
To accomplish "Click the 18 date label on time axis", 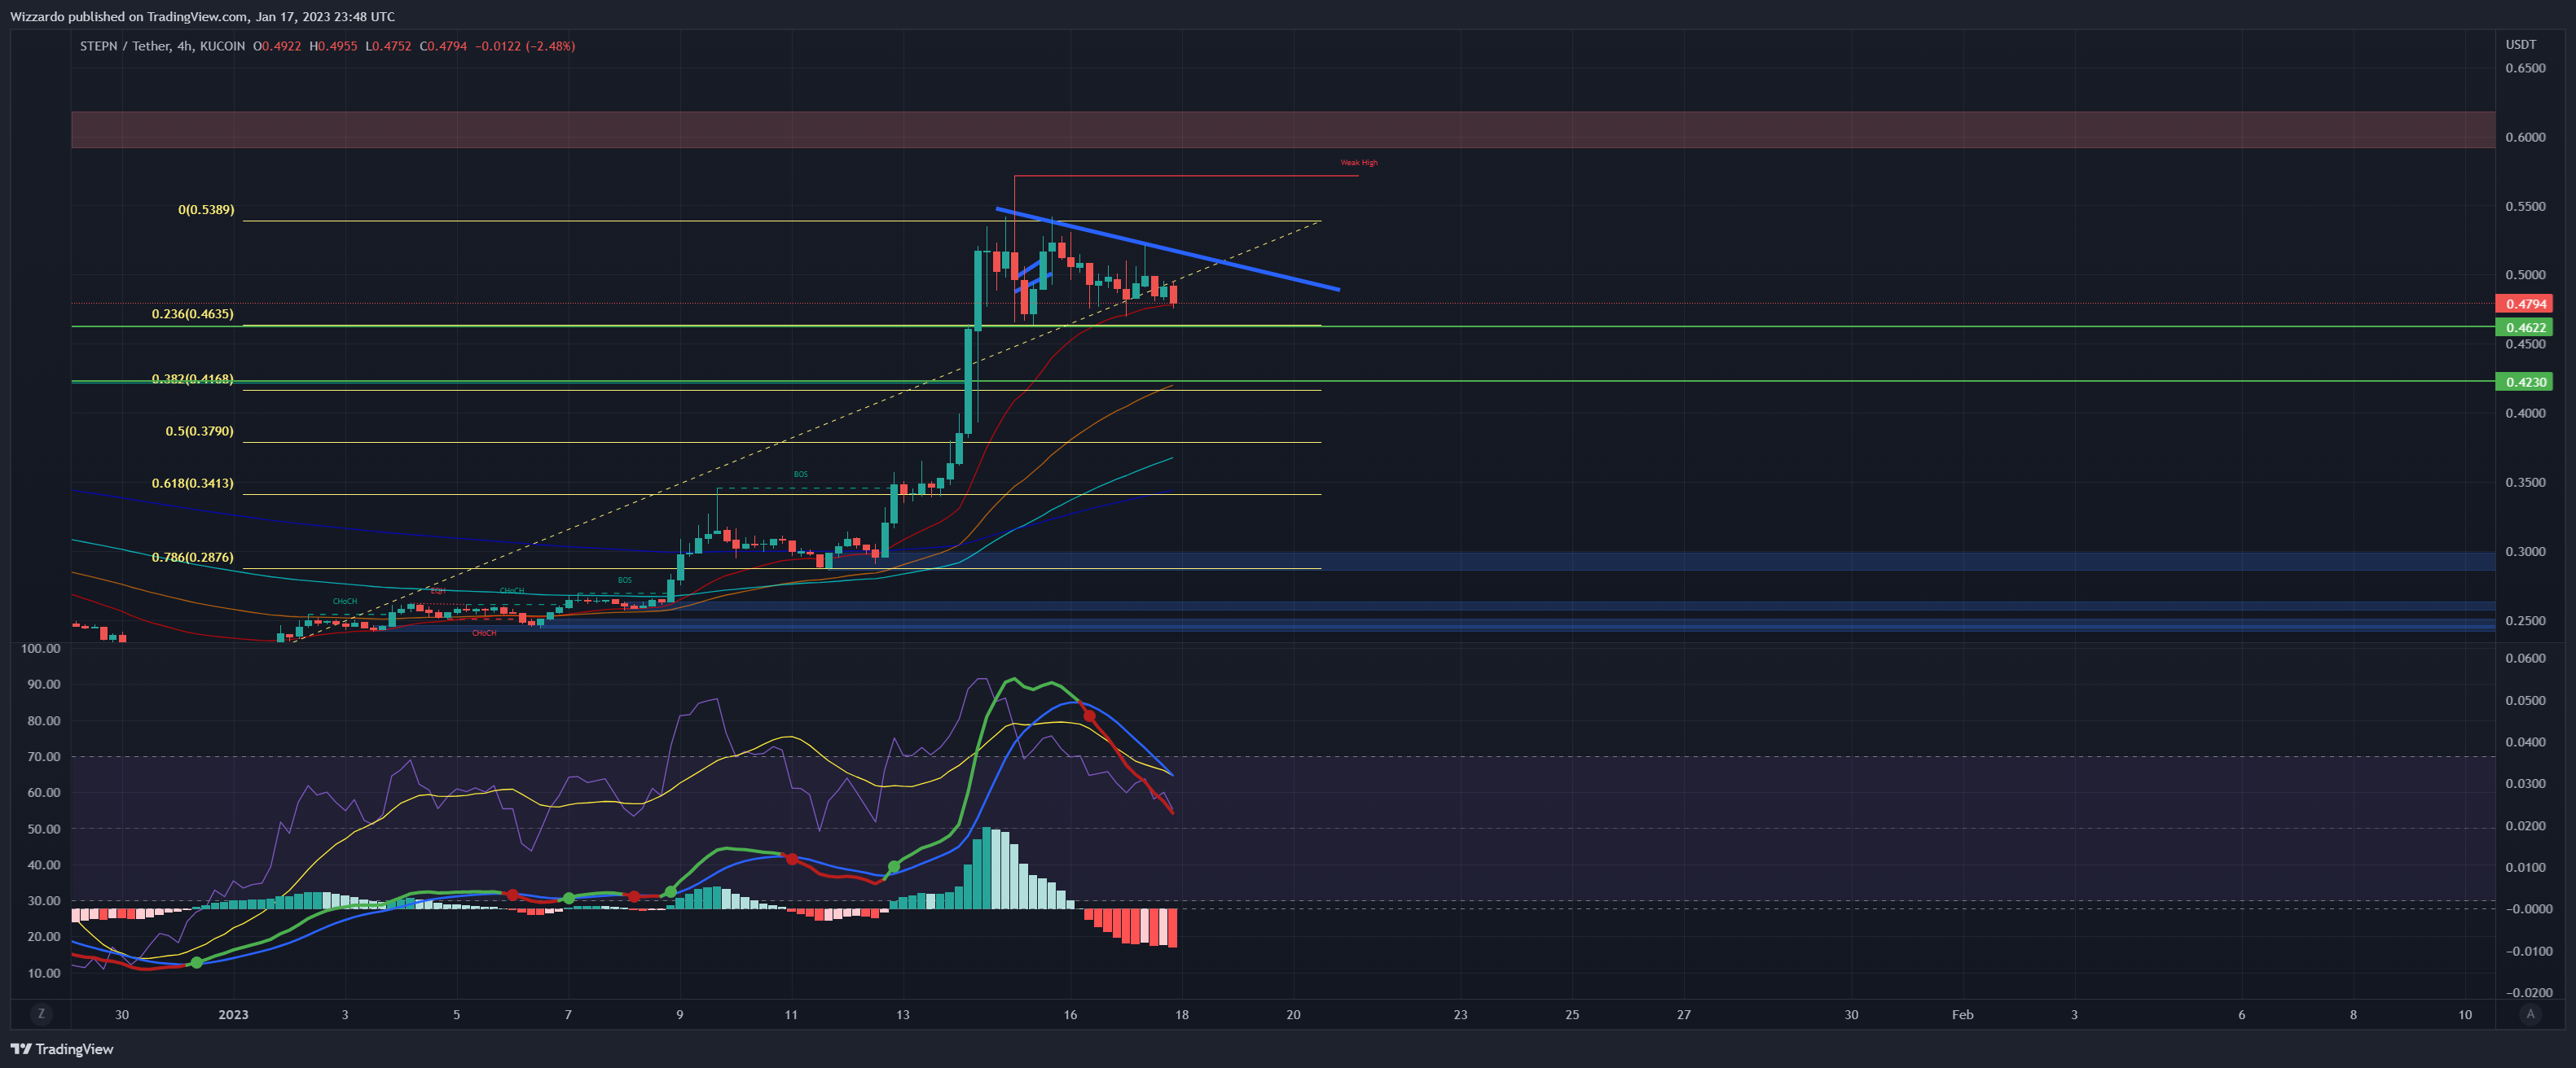I will [1182, 1015].
